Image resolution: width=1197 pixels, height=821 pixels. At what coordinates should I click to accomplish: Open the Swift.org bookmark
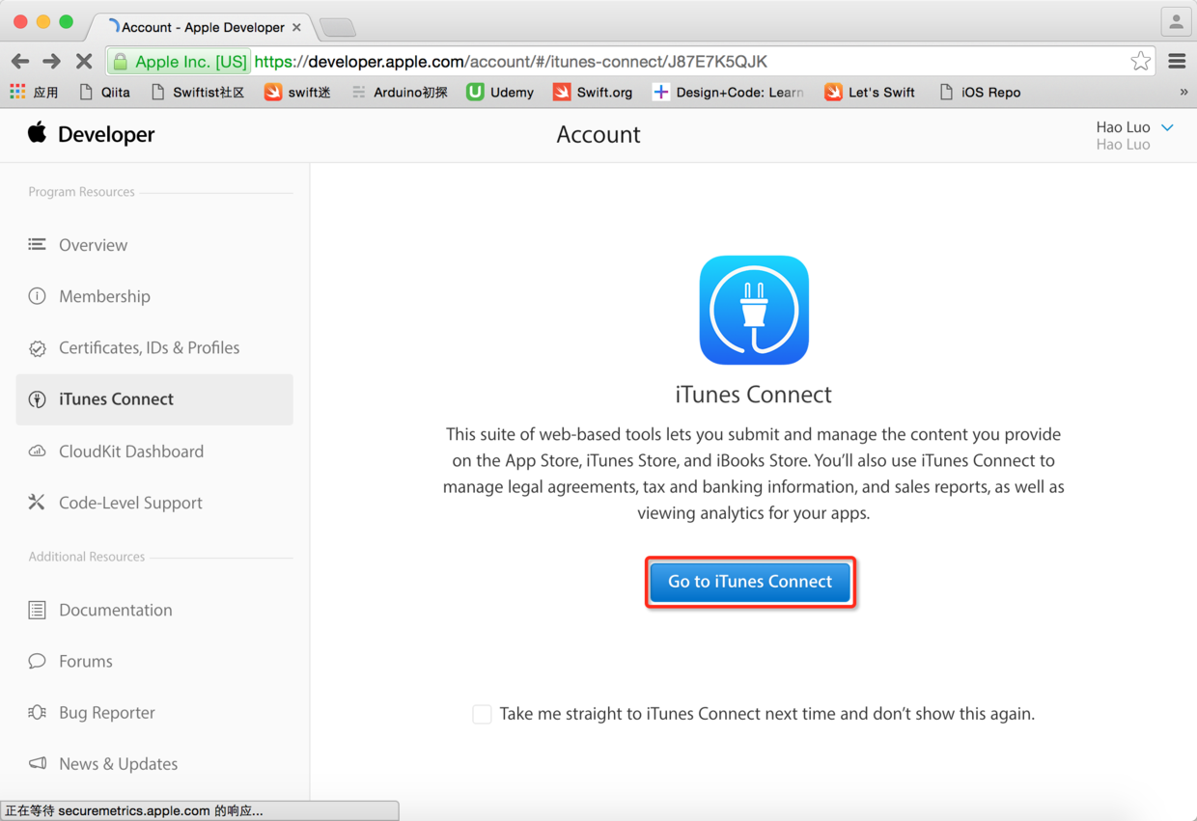pyautogui.click(x=593, y=93)
